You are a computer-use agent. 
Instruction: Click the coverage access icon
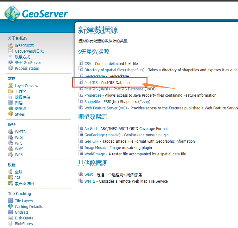10,183
